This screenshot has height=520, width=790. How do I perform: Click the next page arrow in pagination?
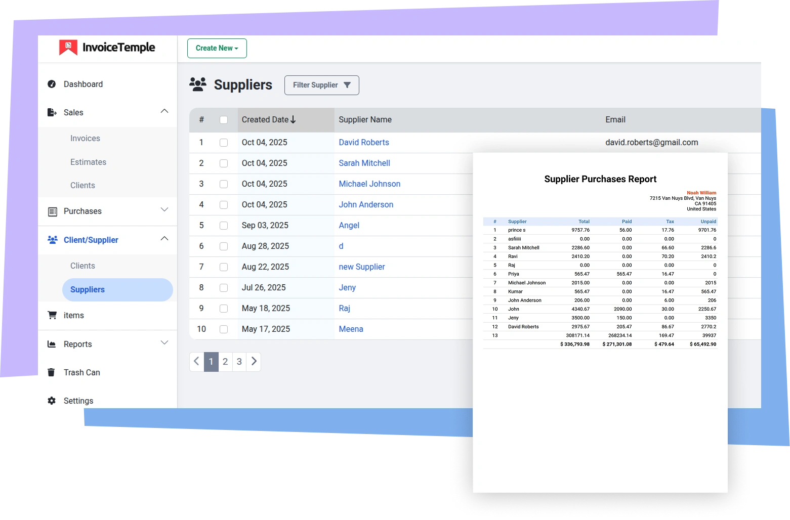[x=254, y=362]
